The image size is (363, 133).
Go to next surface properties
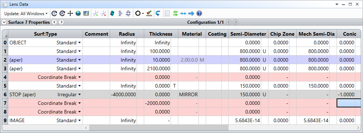click(x=61, y=22)
